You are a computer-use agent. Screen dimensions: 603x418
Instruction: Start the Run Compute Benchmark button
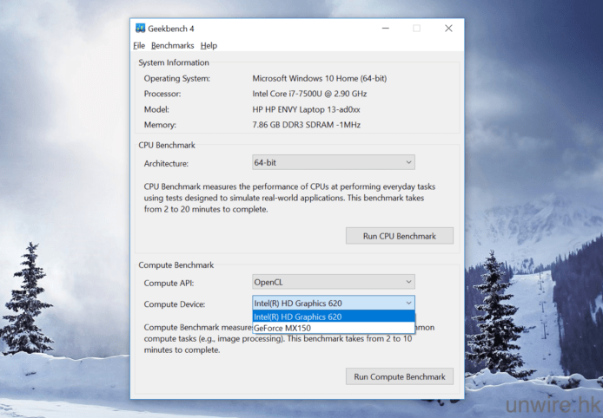[x=399, y=376]
